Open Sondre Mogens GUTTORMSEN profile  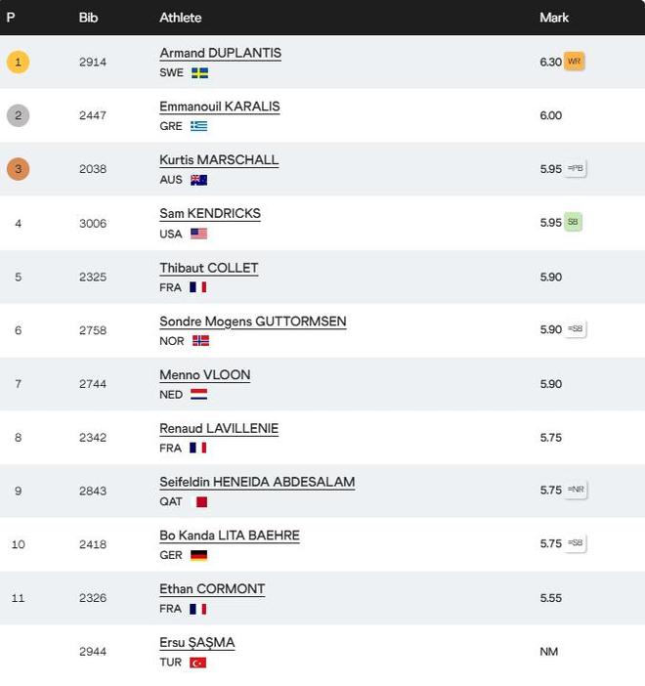(252, 322)
